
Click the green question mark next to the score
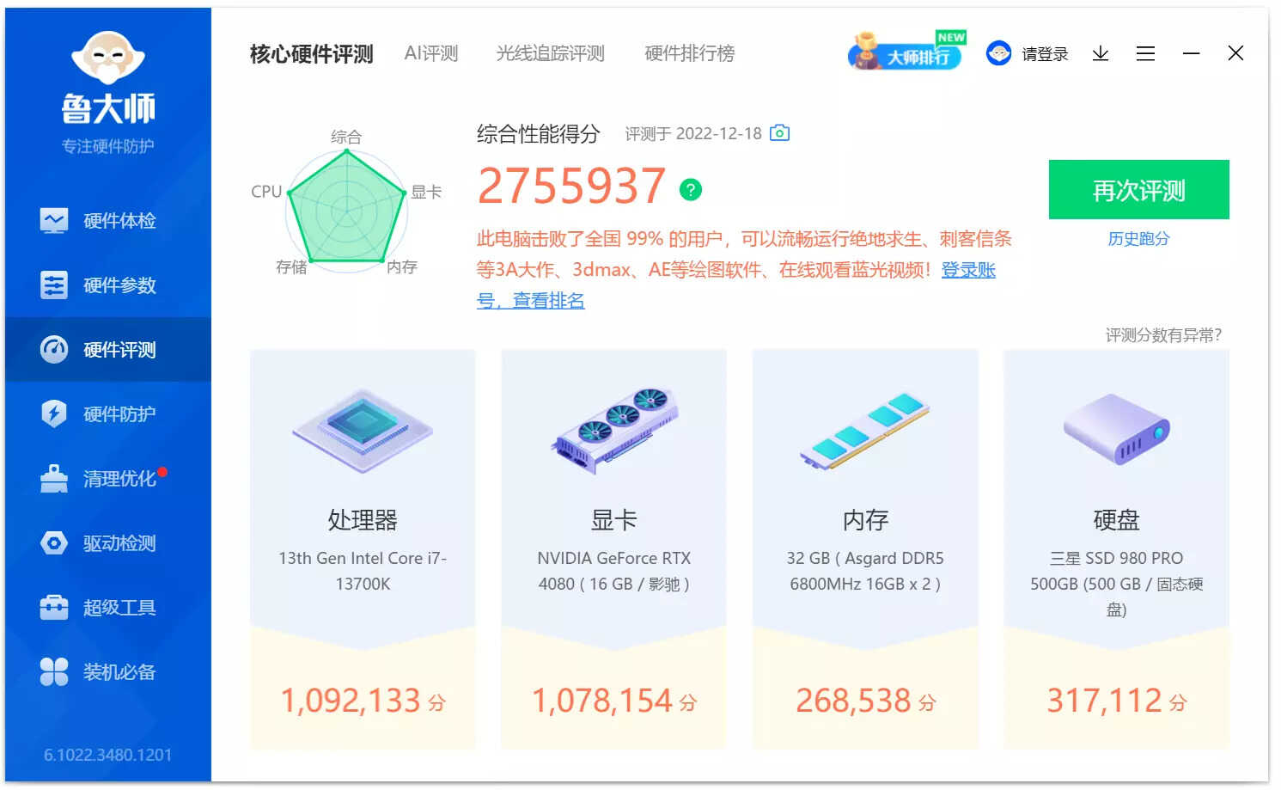[691, 189]
